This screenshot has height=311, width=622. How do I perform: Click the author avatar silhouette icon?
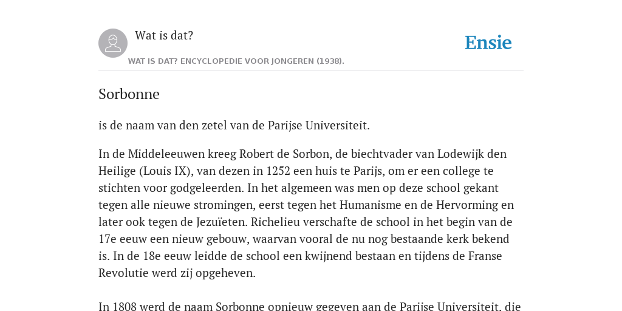coord(113,43)
